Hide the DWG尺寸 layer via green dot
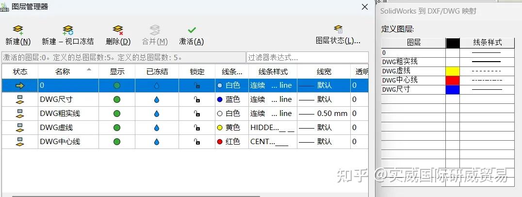This screenshot has height=197, width=522. (x=117, y=99)
